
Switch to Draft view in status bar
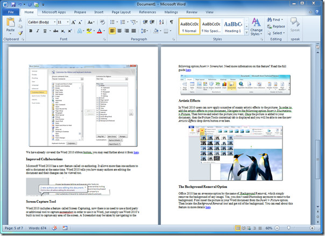click(260, 228)
